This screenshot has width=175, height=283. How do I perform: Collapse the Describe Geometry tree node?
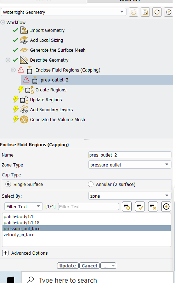point(8,60)
